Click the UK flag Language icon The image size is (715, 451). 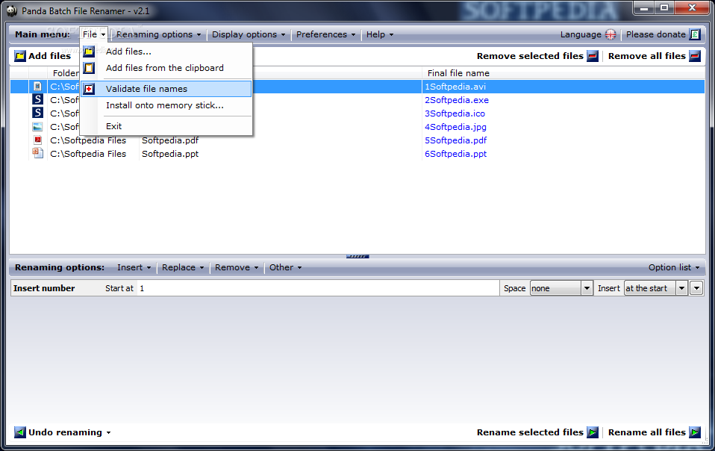coord(611,34)
